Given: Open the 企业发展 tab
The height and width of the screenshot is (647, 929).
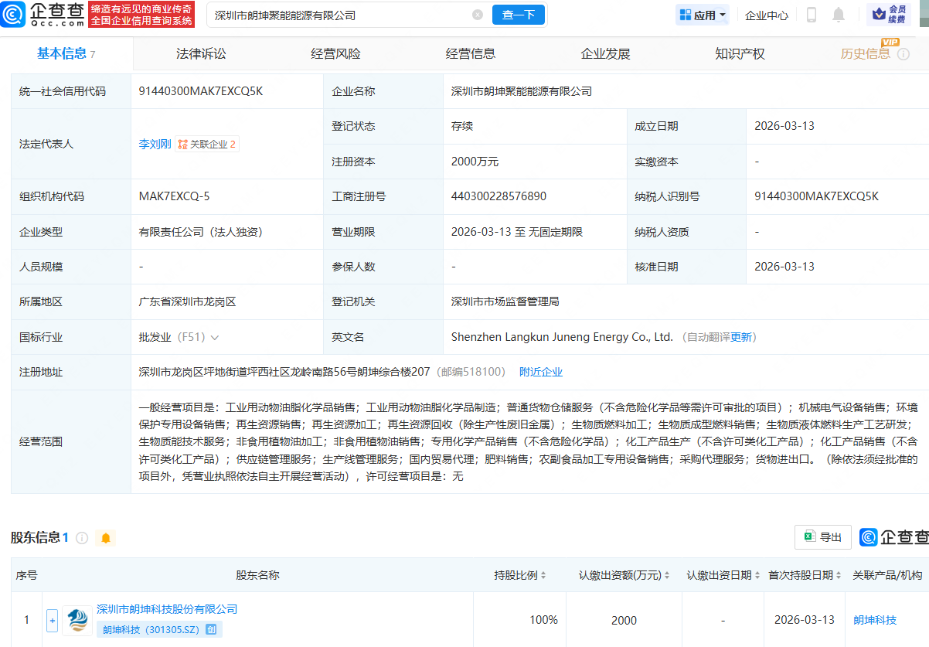Looking at the screenshot, I should click(x=607, y=53).
